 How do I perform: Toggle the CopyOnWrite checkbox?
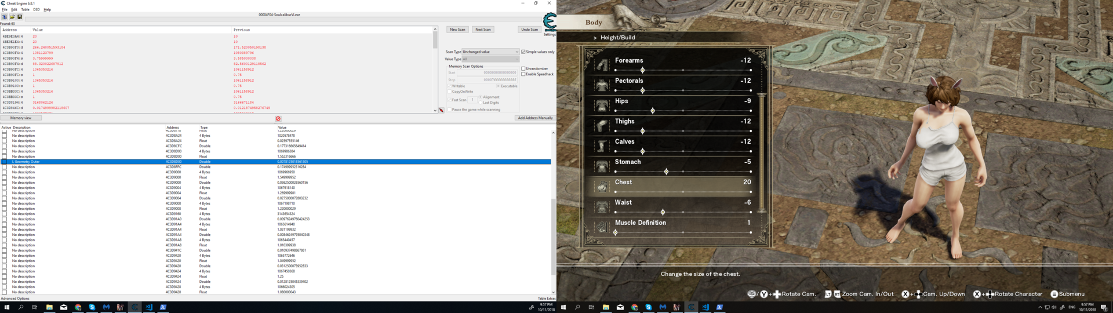pyautogui.click(x=449, y=92)
